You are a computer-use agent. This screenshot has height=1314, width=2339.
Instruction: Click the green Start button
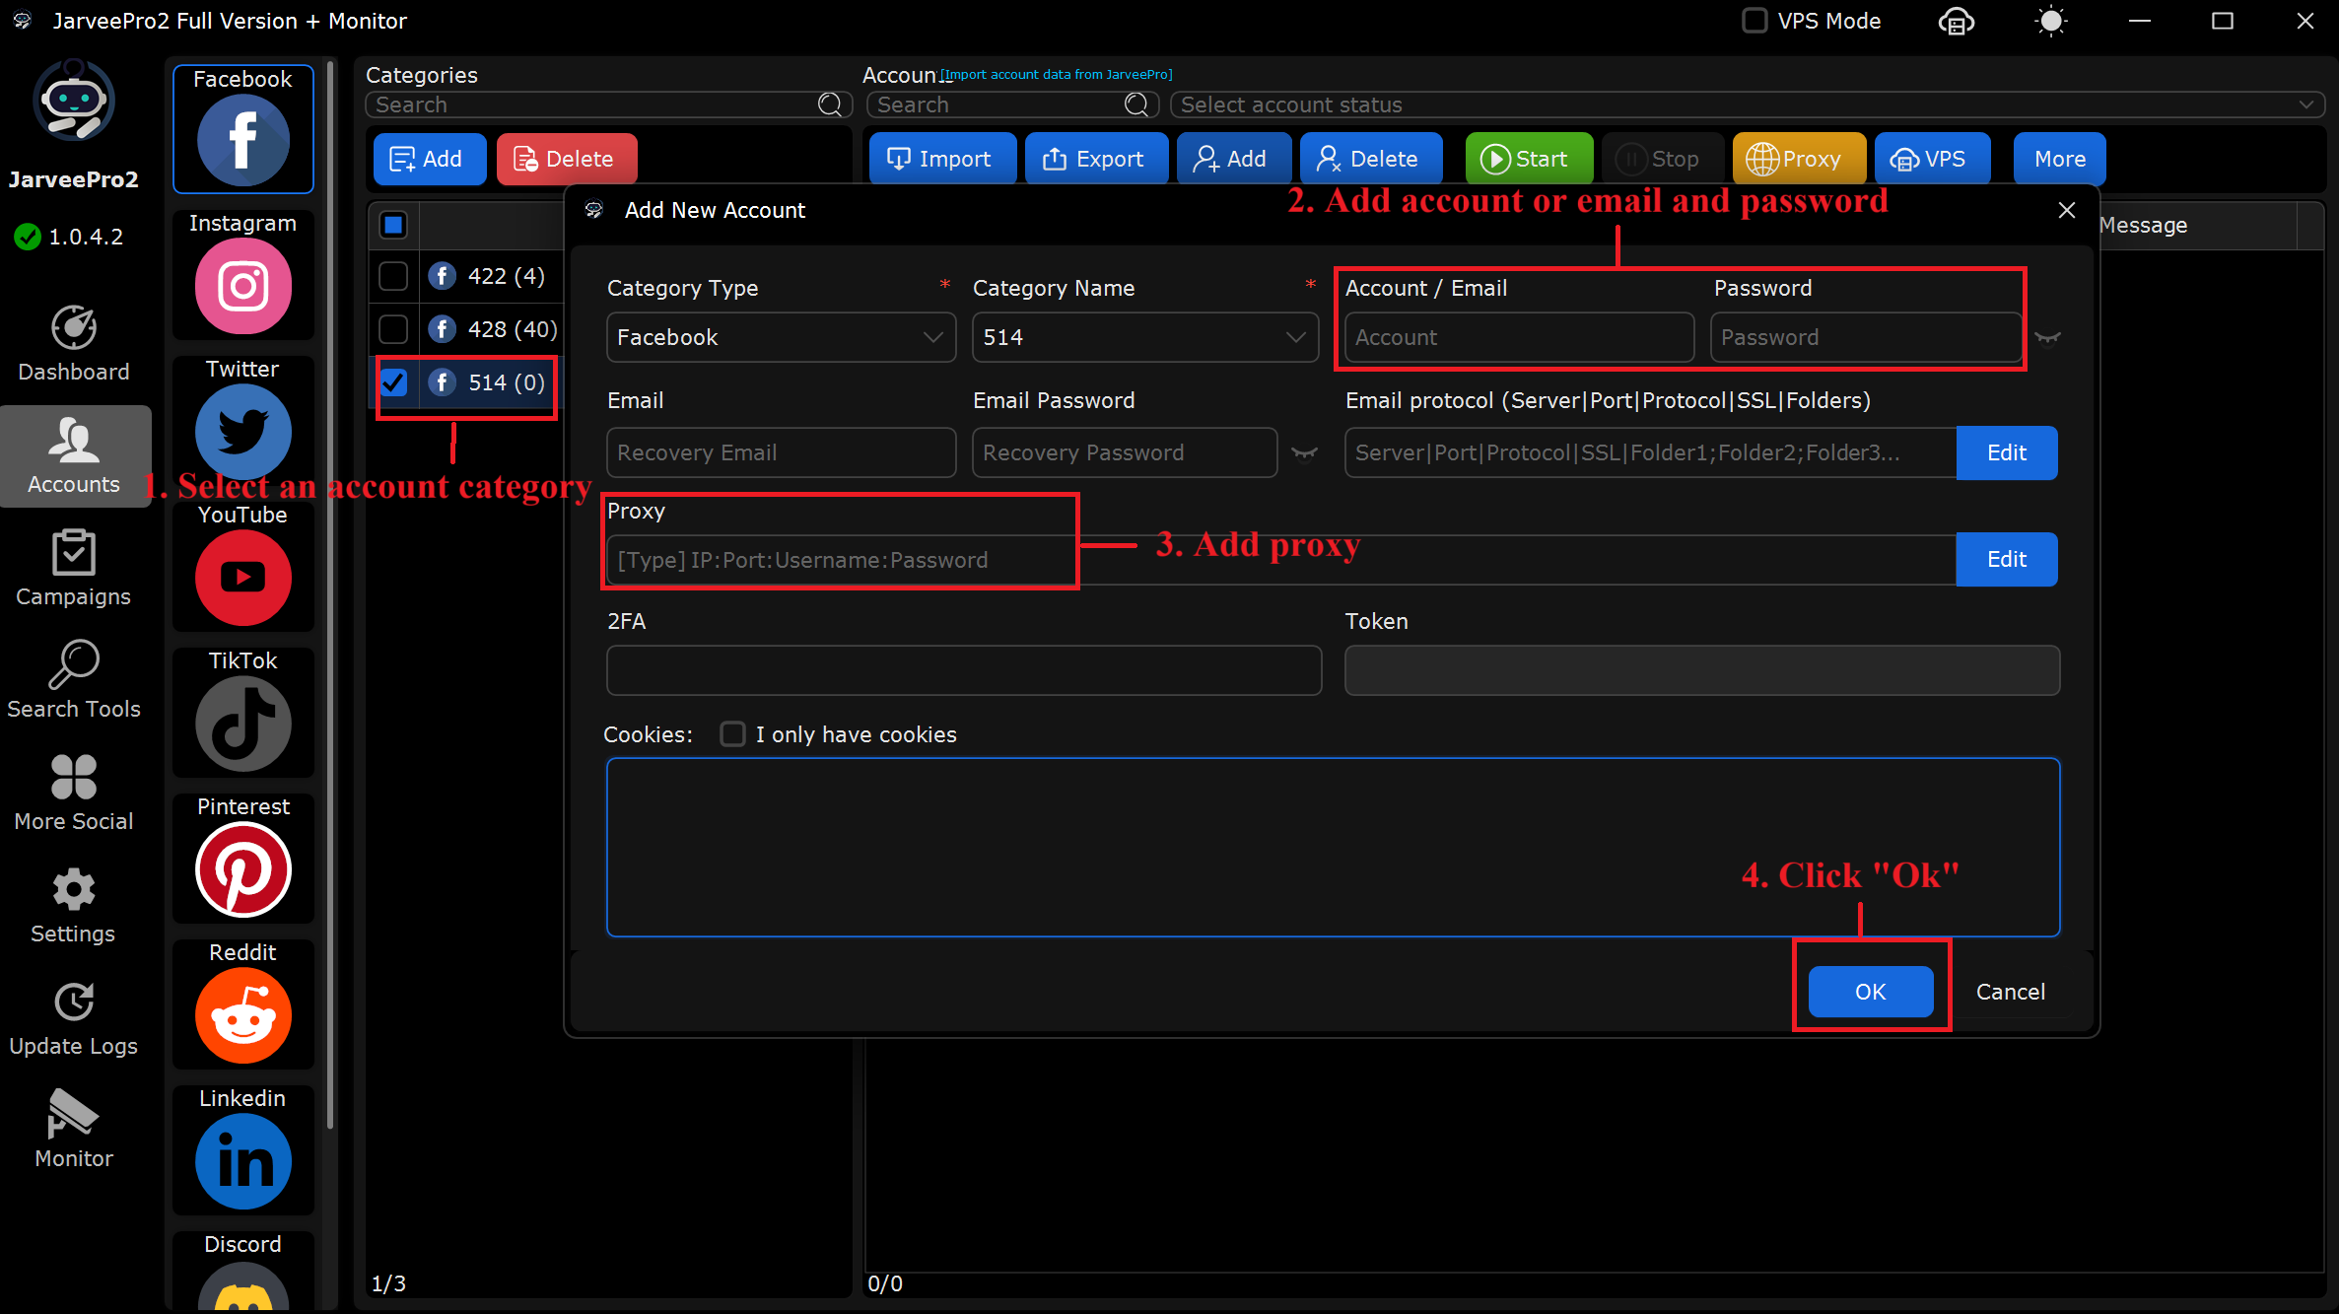pos(1528,159)
